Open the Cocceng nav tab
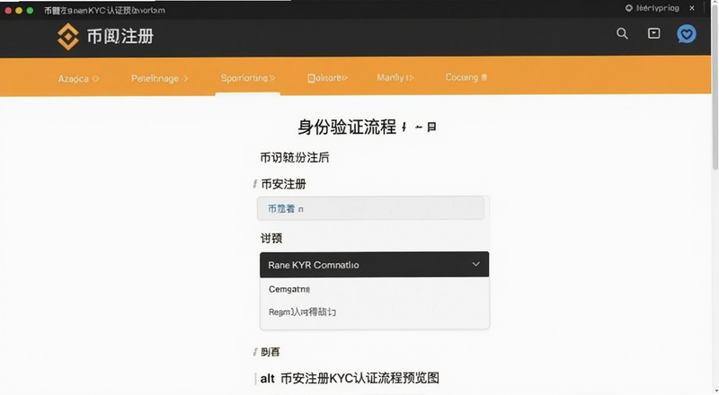 (466, 77)
